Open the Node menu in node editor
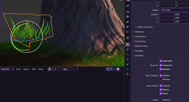 pyautogui.click(x=41, y=69)
